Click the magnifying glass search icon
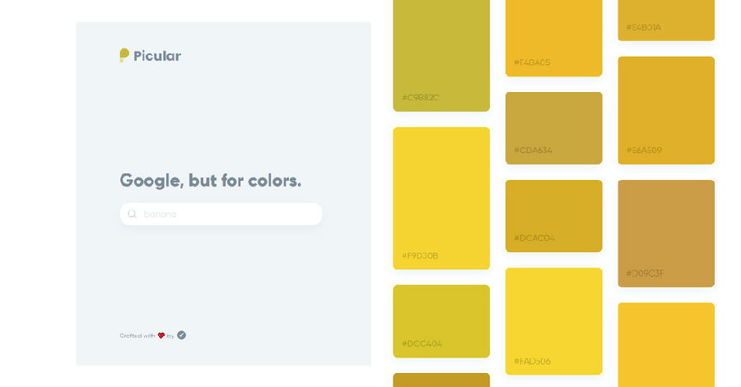The width and height of the screenshot is (741, 387). point(132,214)
